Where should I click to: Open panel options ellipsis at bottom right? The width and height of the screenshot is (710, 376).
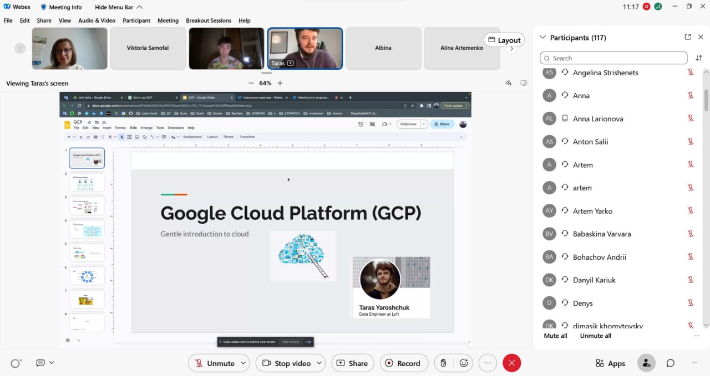[x=694, y=363]
